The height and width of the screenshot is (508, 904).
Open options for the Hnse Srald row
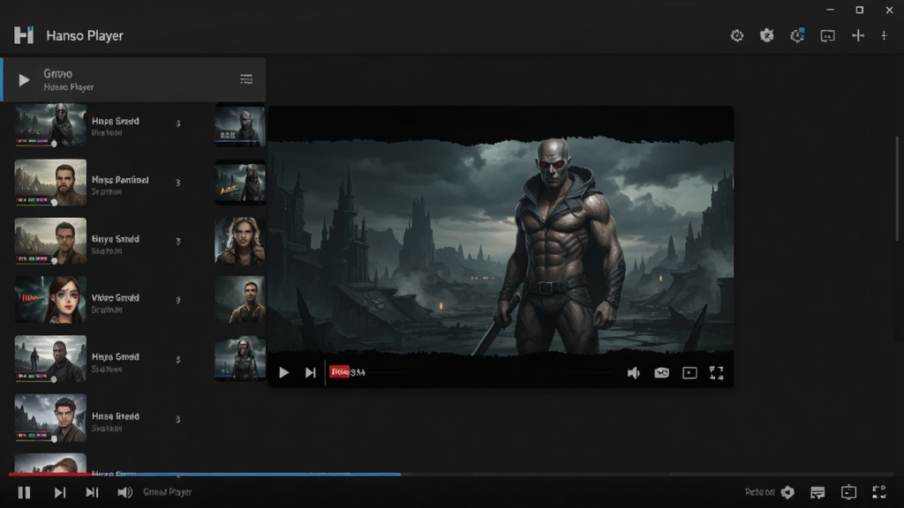point(178,123)
